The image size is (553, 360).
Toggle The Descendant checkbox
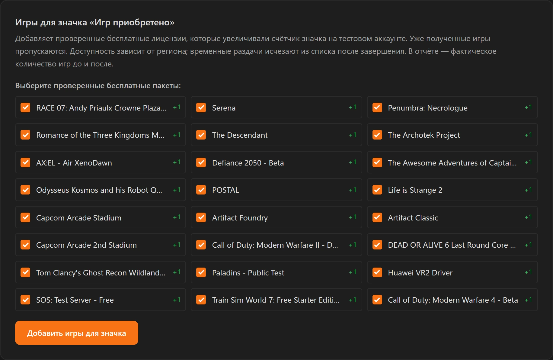pos(201,135)
